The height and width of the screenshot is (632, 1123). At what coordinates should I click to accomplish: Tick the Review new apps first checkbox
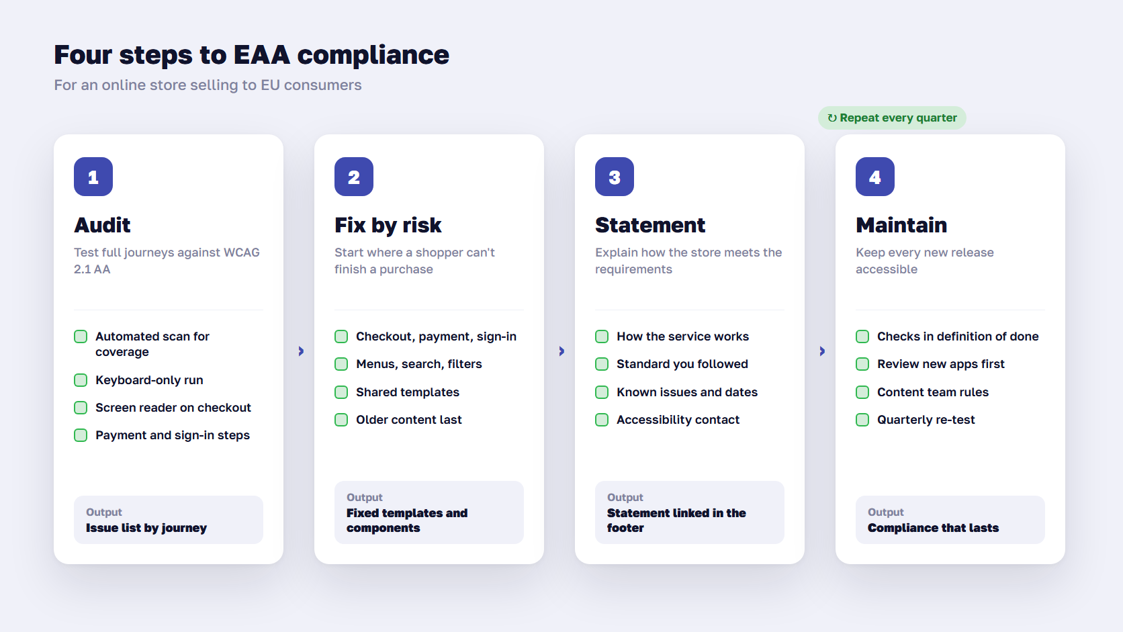(862, 364)
